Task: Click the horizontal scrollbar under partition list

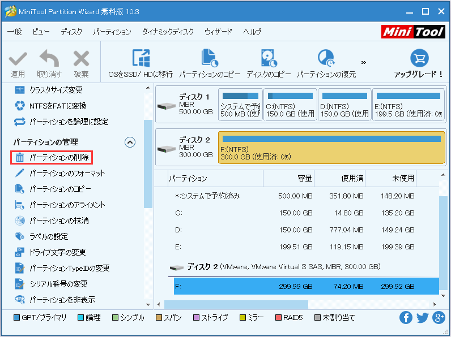Action: pyautogui.click(x=238, y=304)
